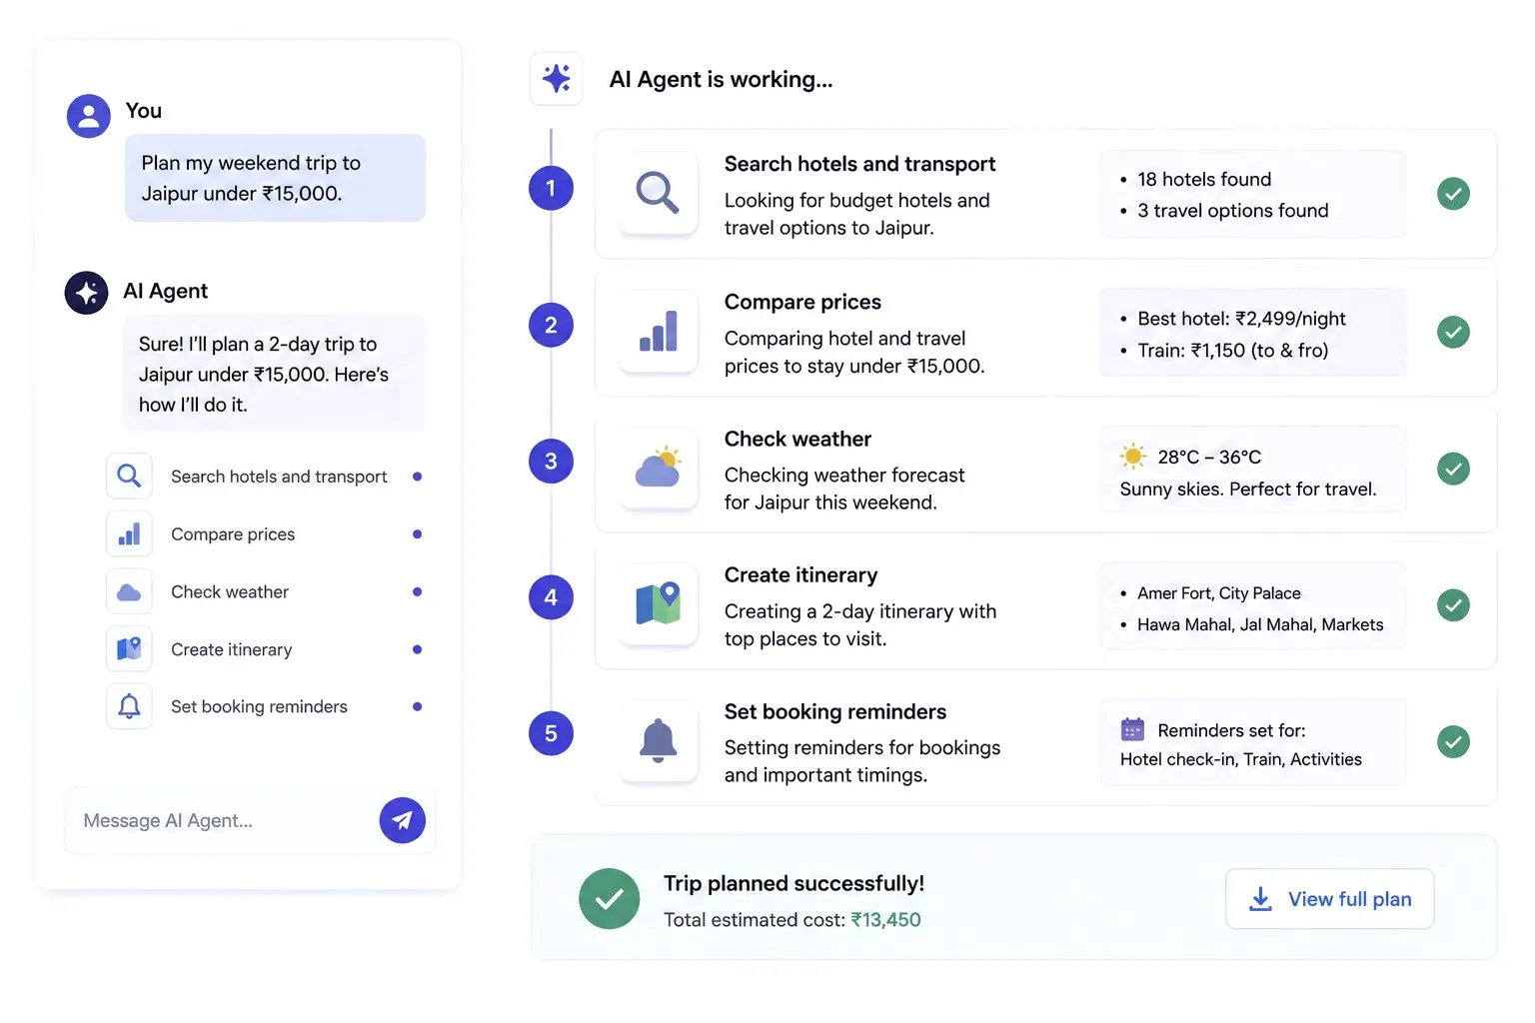The height and width of the screenshot is (1023, 1535).
Task: Click the magnifier icon in step 1 card
Action: click(x=658, y=193)
